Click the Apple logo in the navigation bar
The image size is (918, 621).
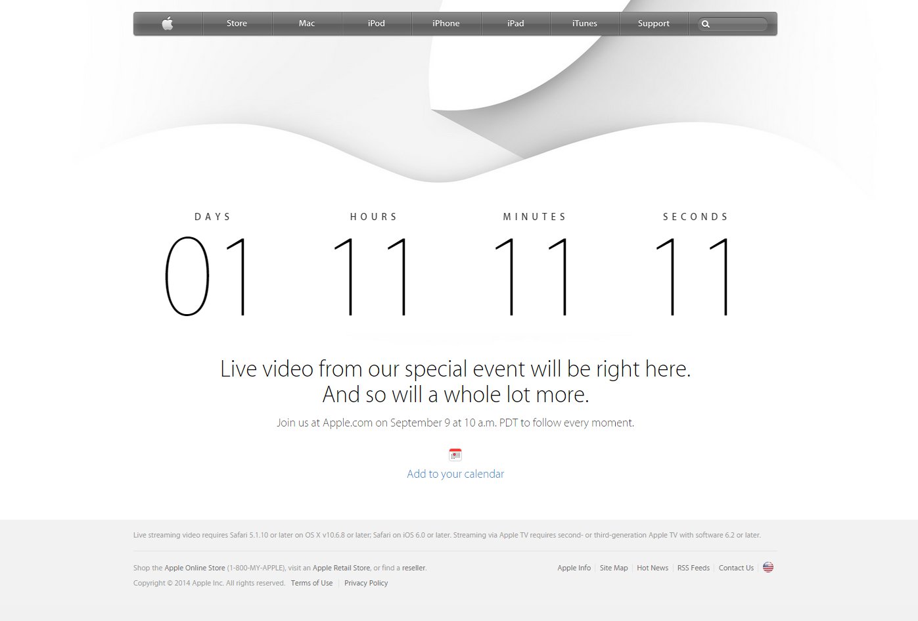[x=168, y=24]
